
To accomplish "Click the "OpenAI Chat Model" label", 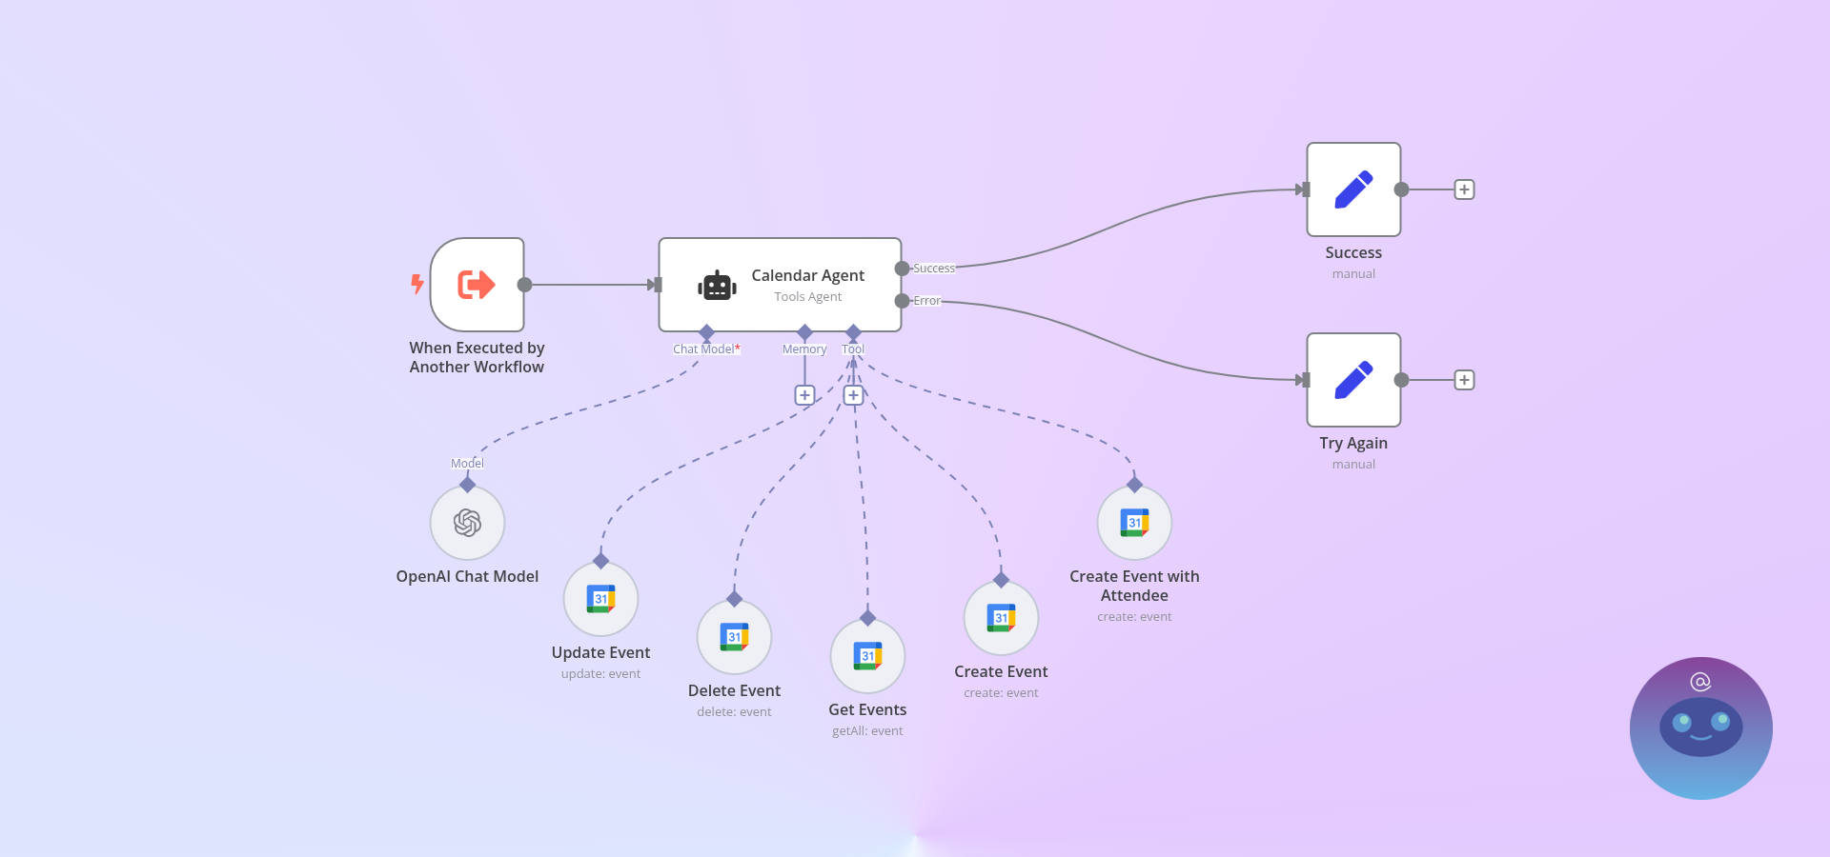I will [x=467, y=576].
